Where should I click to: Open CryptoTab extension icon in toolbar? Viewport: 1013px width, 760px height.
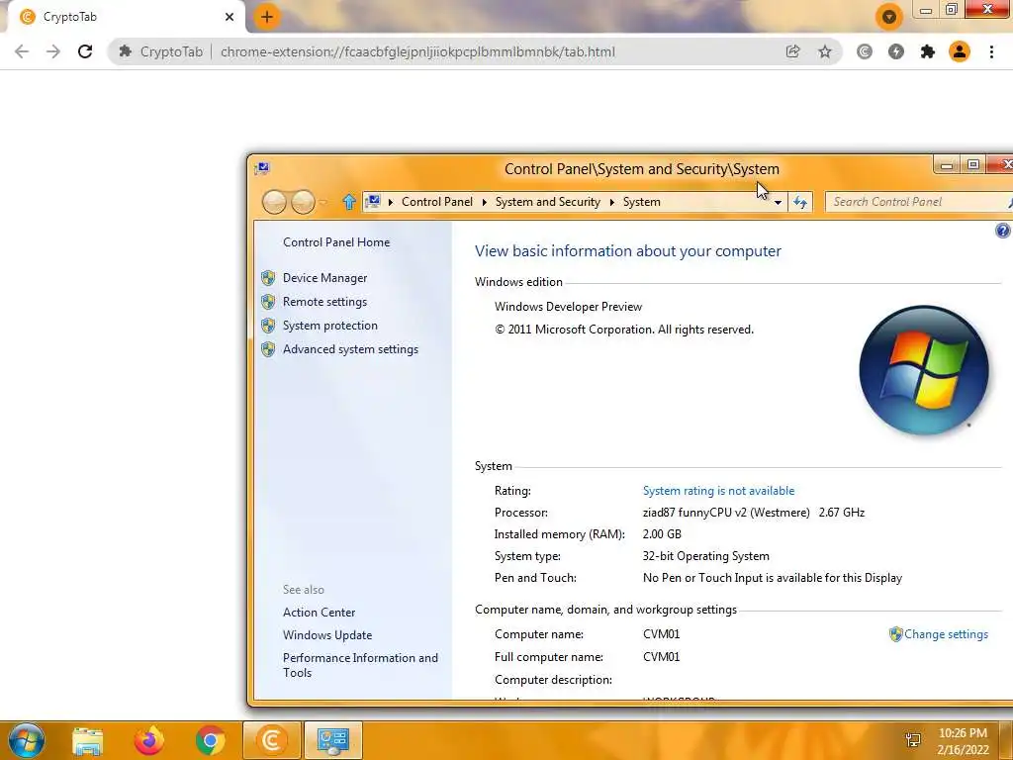[x=865, y=51]
